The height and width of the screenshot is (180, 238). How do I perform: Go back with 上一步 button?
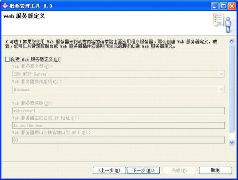[109, 171]
